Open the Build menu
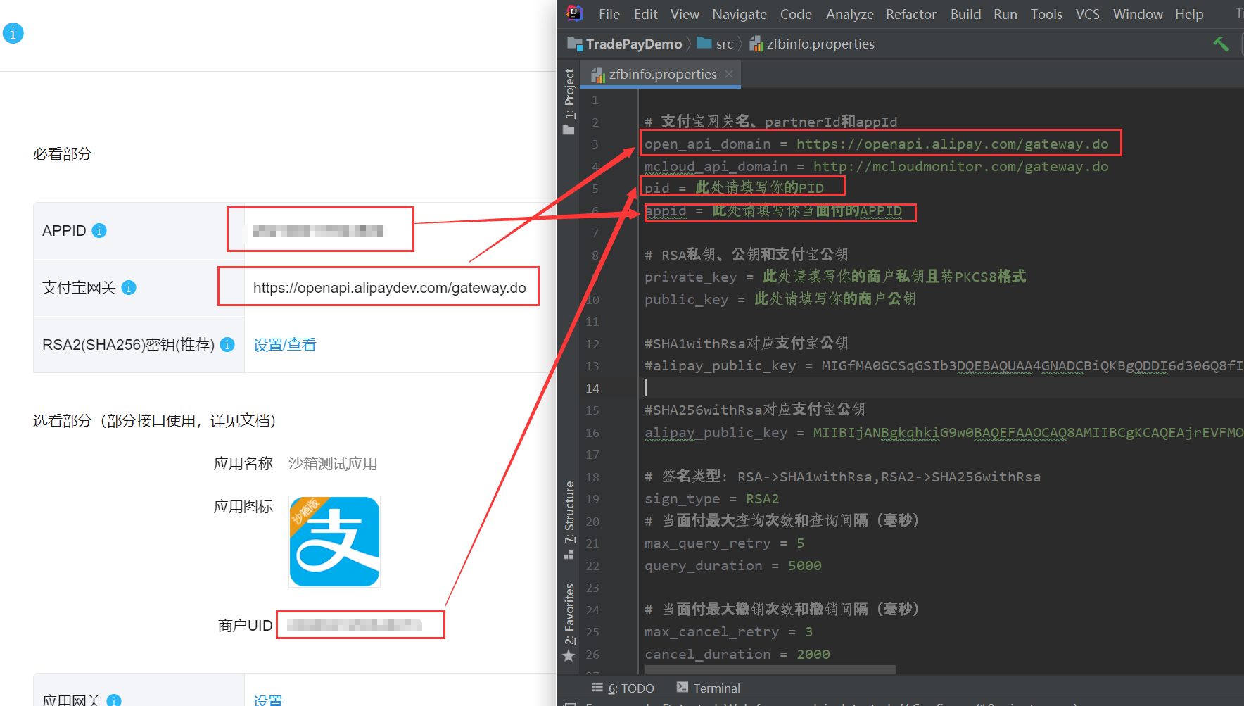 (965, 14)
